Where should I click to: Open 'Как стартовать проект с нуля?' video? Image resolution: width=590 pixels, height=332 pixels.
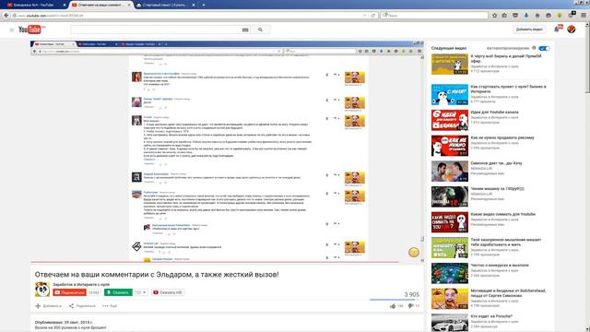click(x=508, y=89)
